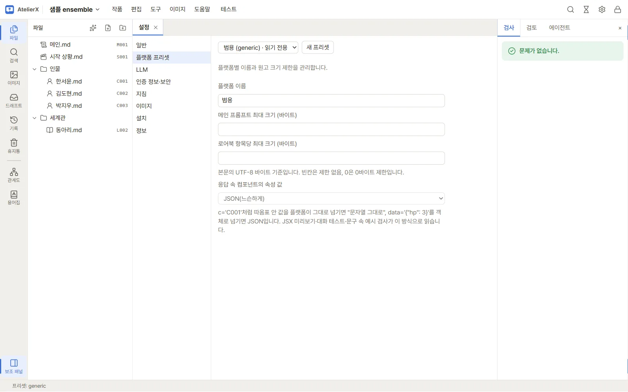The image size is (628, 392).
Task: Open the 관계도 relationship diagram
Action: [14, 175]
